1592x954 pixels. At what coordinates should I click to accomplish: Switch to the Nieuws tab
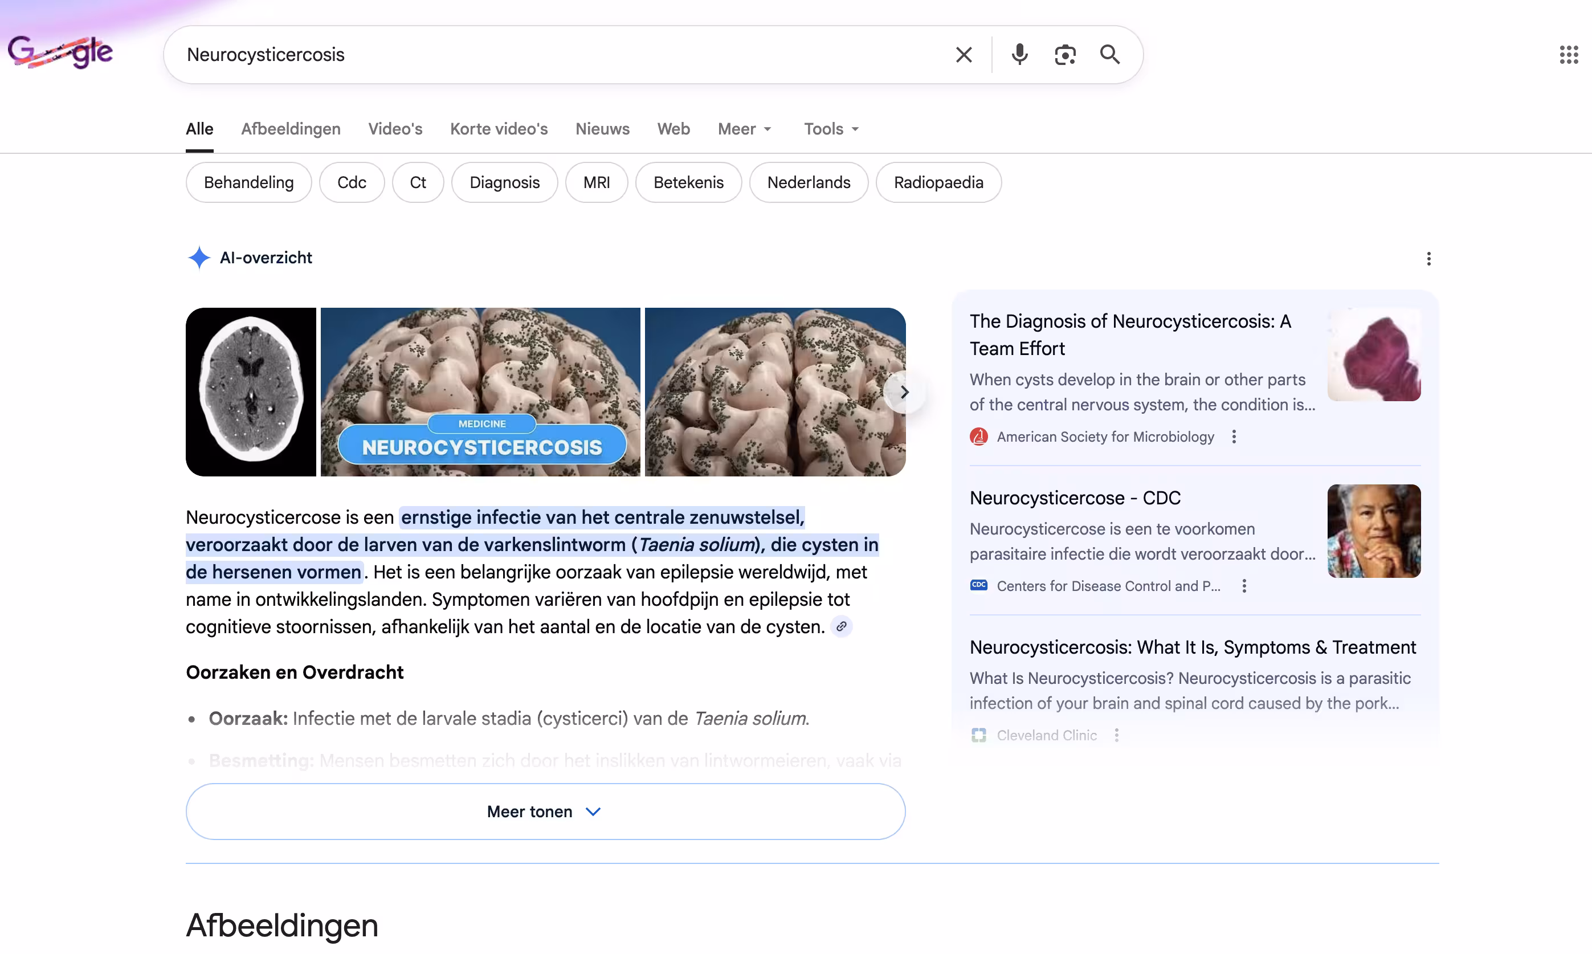[602, 129]
